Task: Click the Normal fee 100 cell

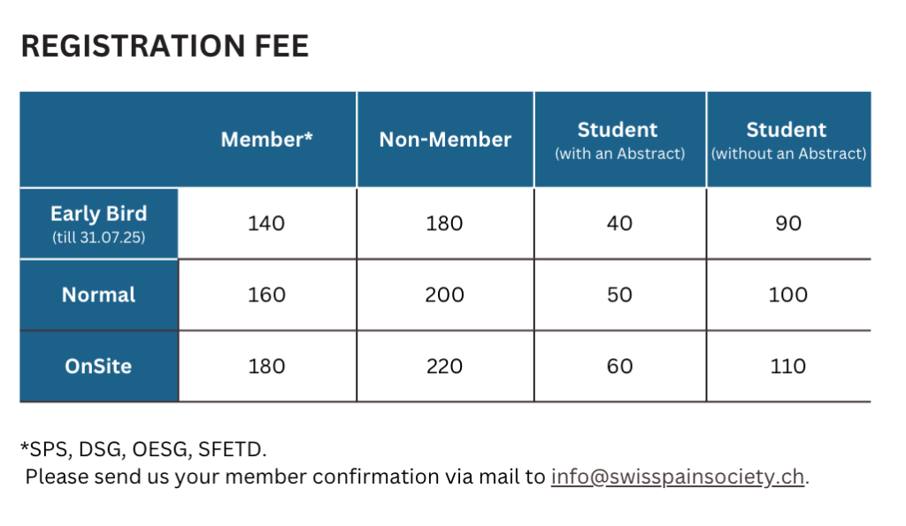Action: click(x=787, y=294)
